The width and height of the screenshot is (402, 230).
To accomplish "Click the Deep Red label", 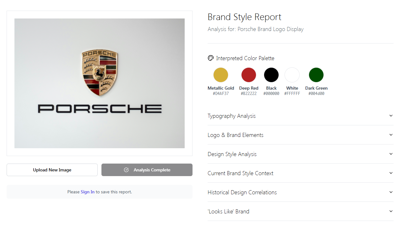I will pyautogui.click(x=249, y=88).
